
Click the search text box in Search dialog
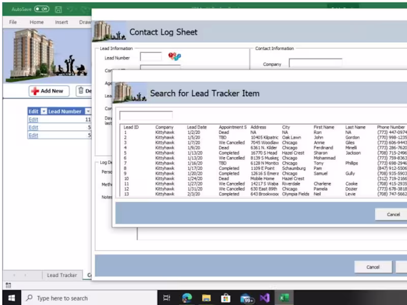coord(146,115)
